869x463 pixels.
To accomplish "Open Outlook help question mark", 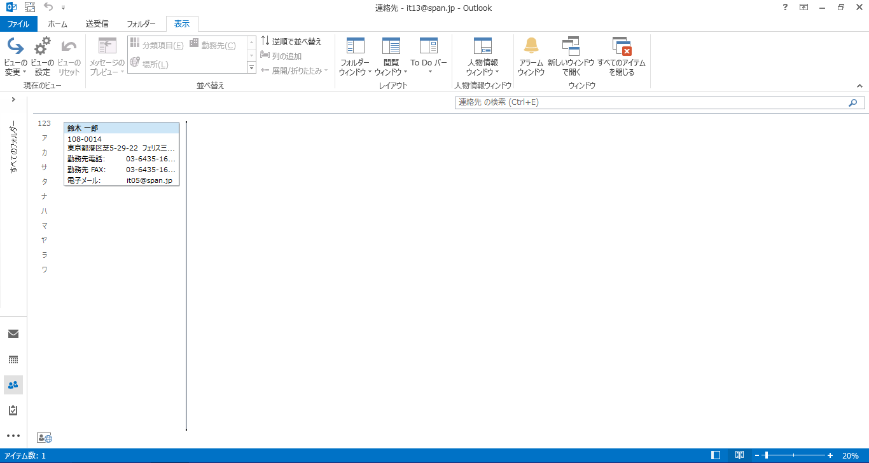I will 785,8.
